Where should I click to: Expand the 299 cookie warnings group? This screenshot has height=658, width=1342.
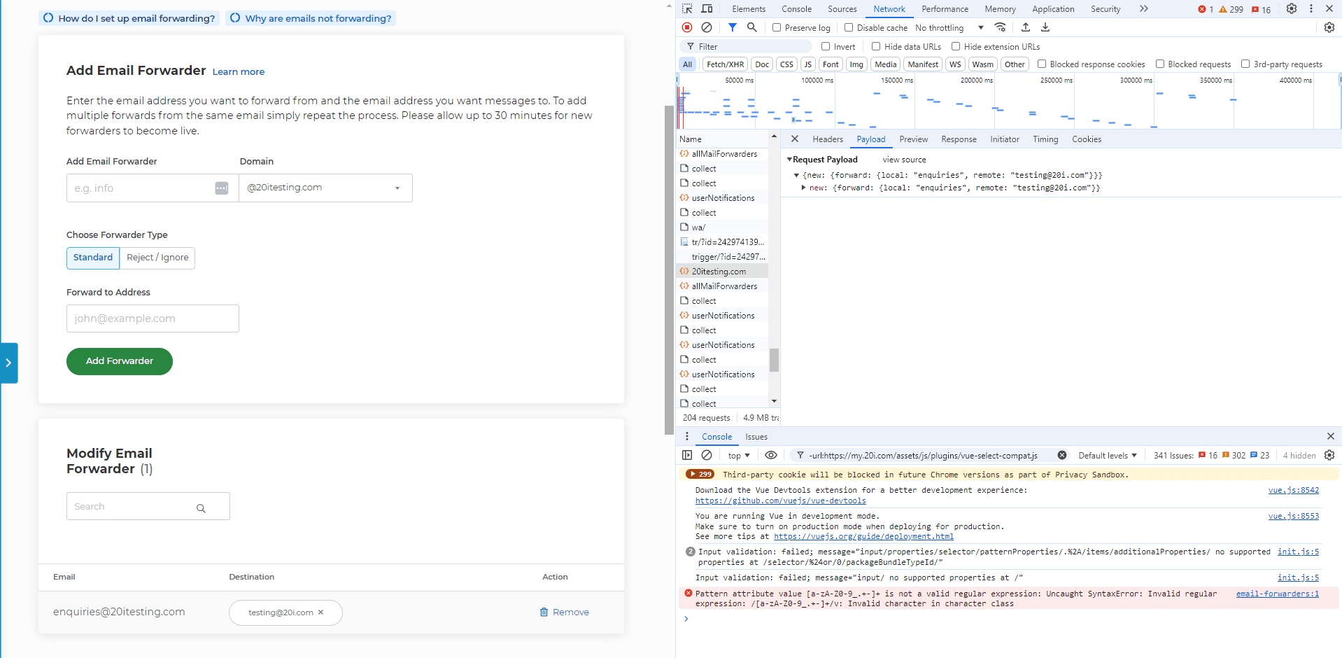(x=700, y=474)
